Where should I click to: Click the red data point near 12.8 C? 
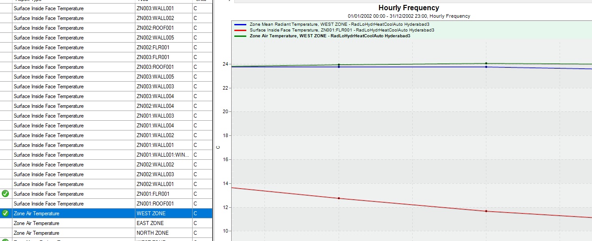click(339, 198)
